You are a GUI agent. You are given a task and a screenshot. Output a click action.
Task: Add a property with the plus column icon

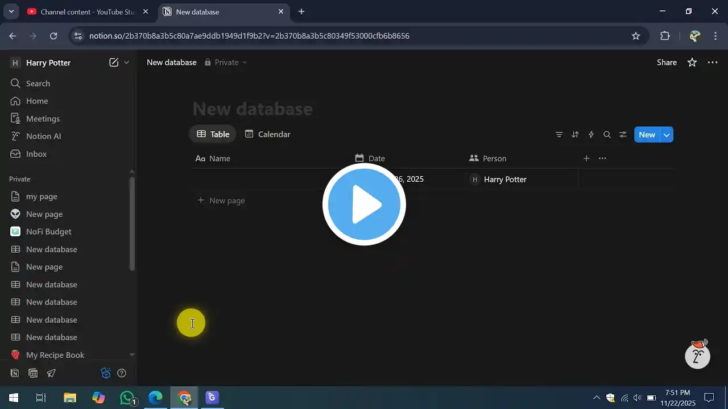(586, 158)
